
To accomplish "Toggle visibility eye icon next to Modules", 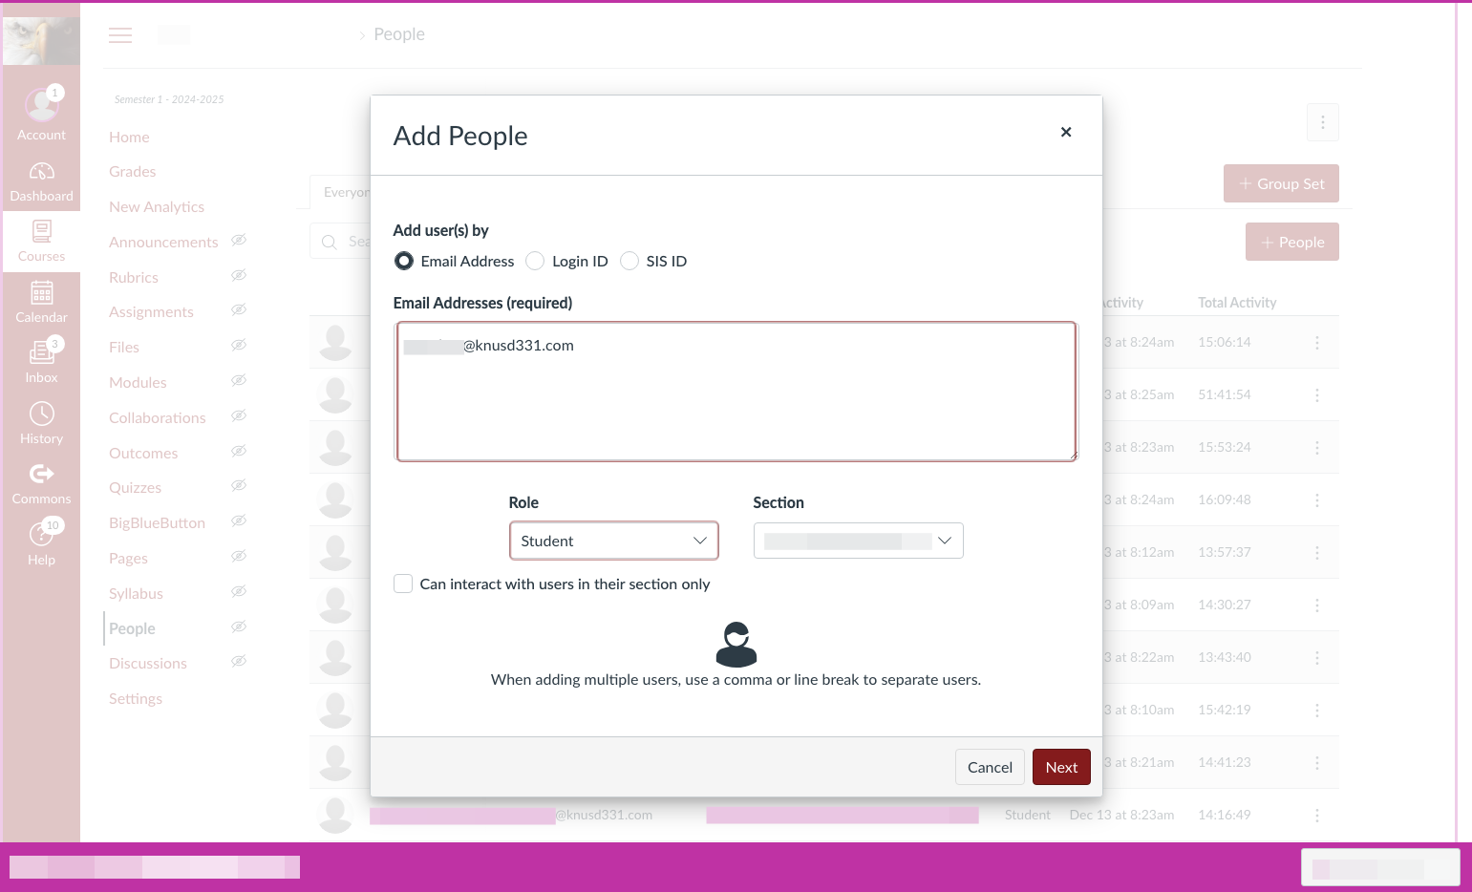I will click(239, 380).
